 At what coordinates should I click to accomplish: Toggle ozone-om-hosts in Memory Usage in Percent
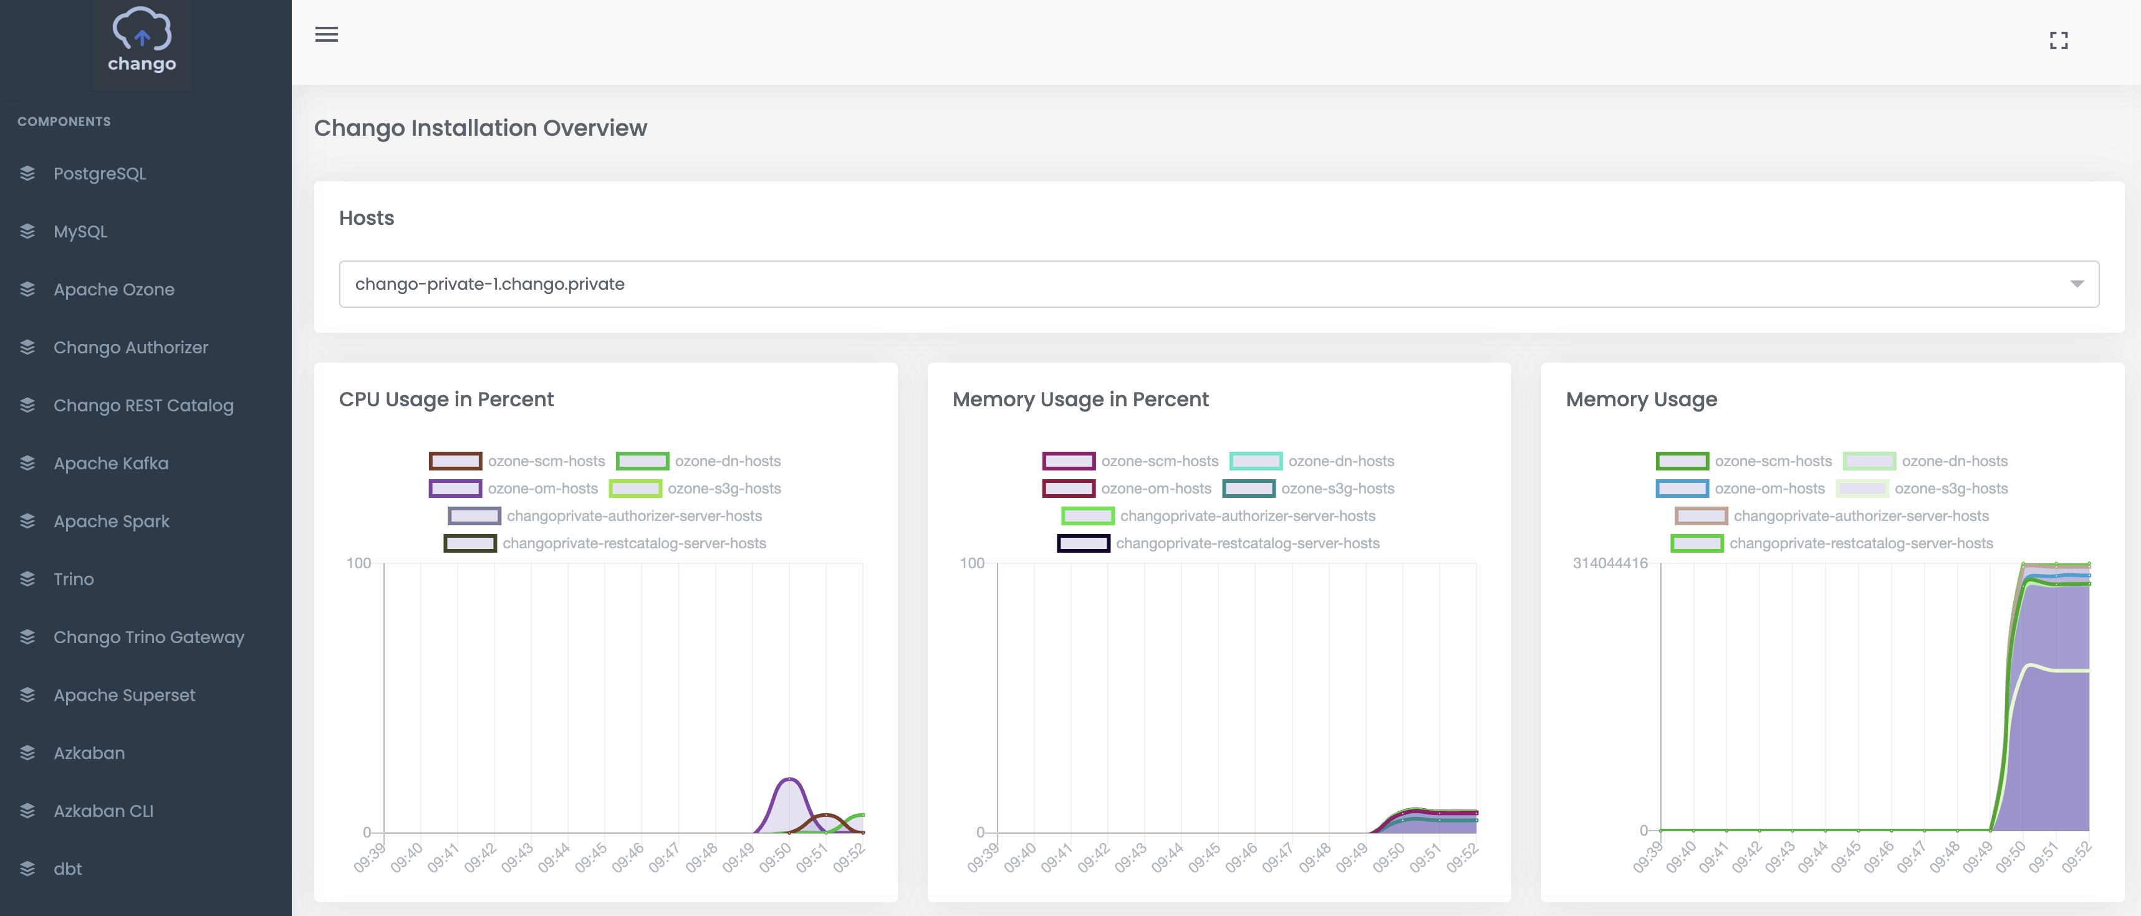[x=1126, y=489]
